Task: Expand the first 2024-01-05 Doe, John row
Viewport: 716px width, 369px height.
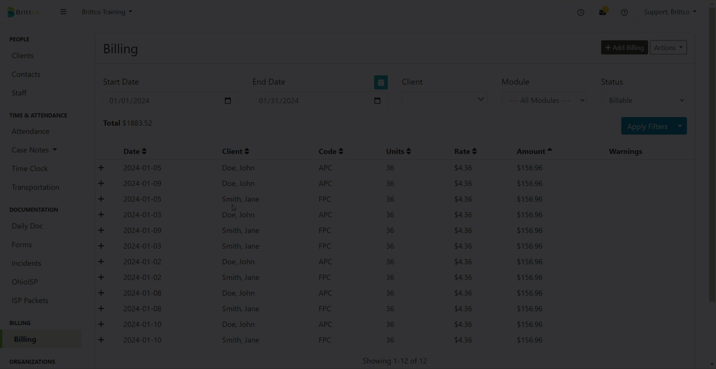Action: point(101,168)
